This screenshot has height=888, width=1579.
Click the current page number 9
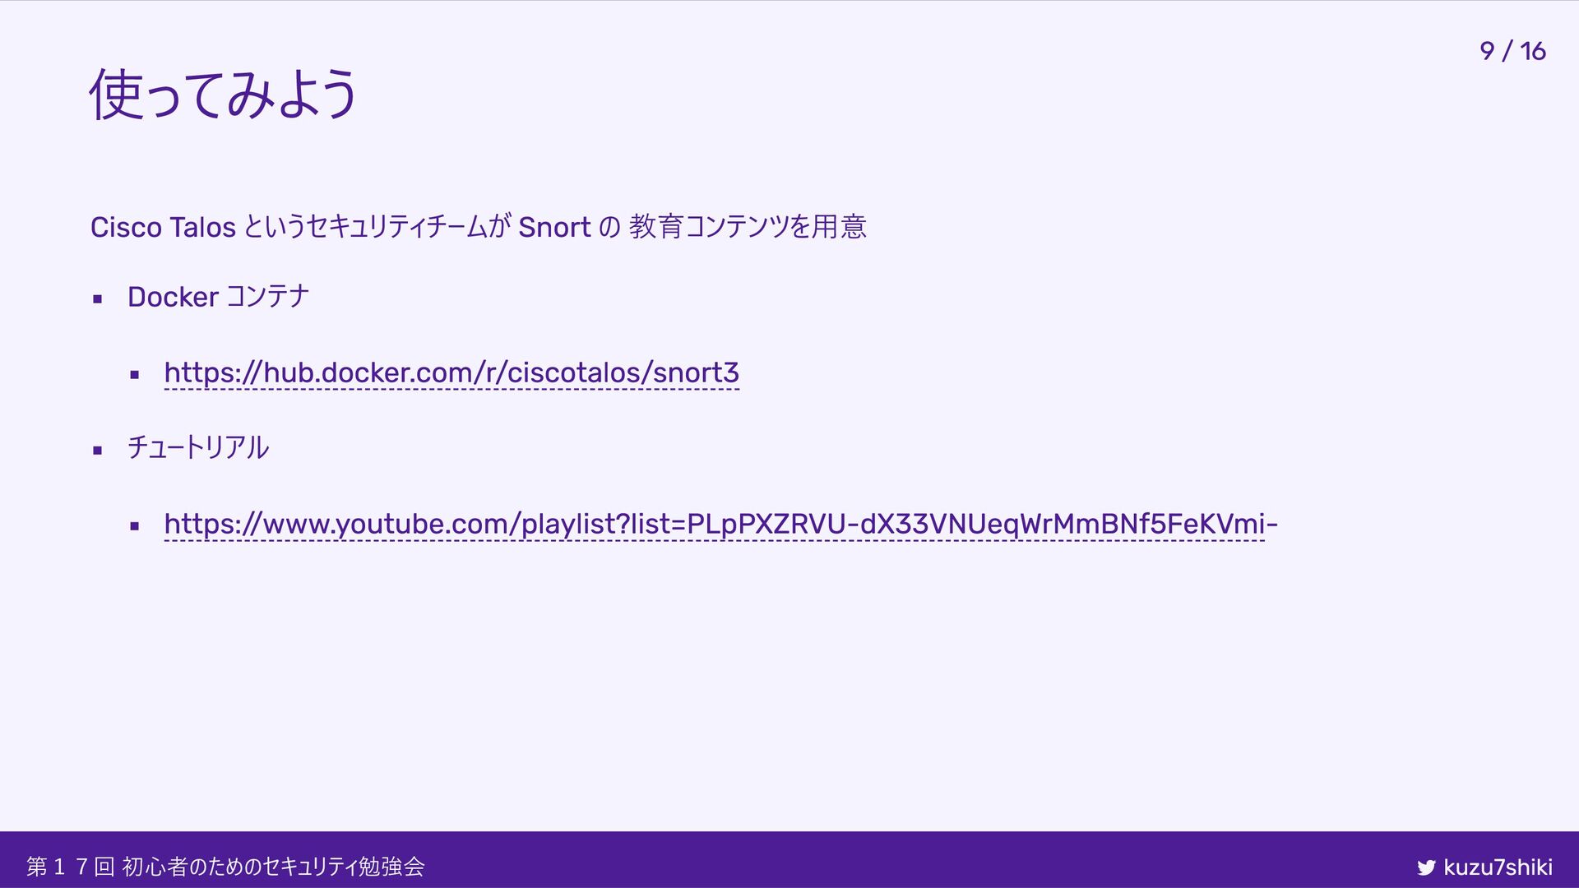click(x=1487, y=51)
